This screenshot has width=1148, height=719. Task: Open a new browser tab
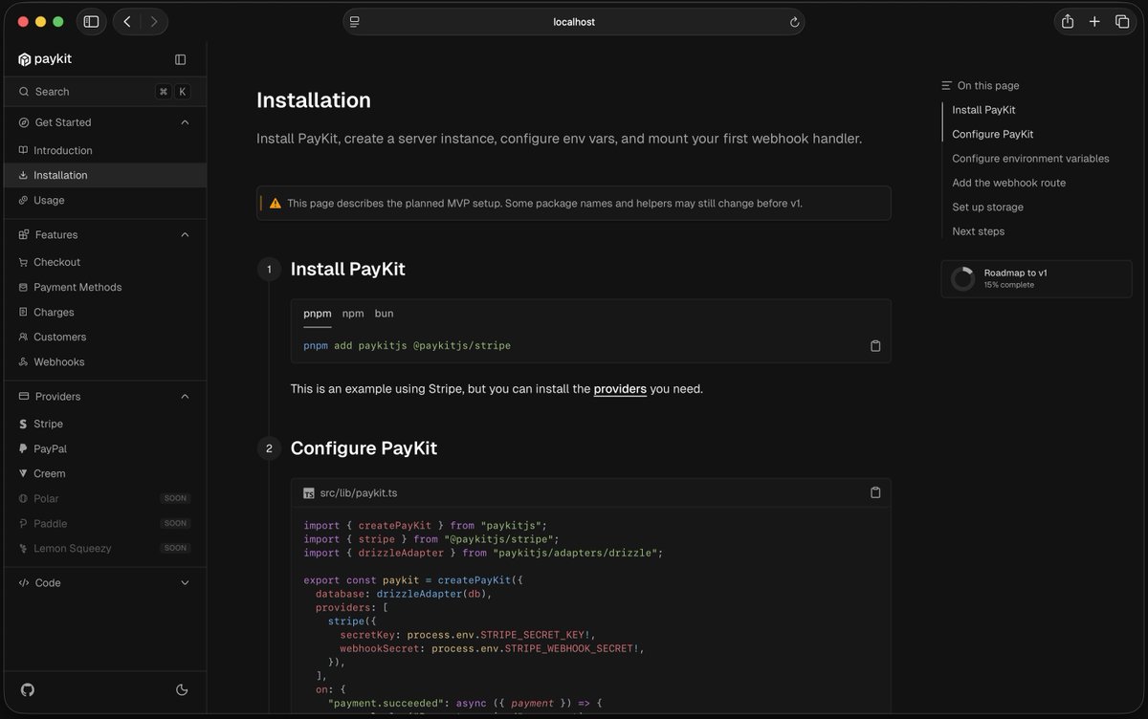(1094, 21)
